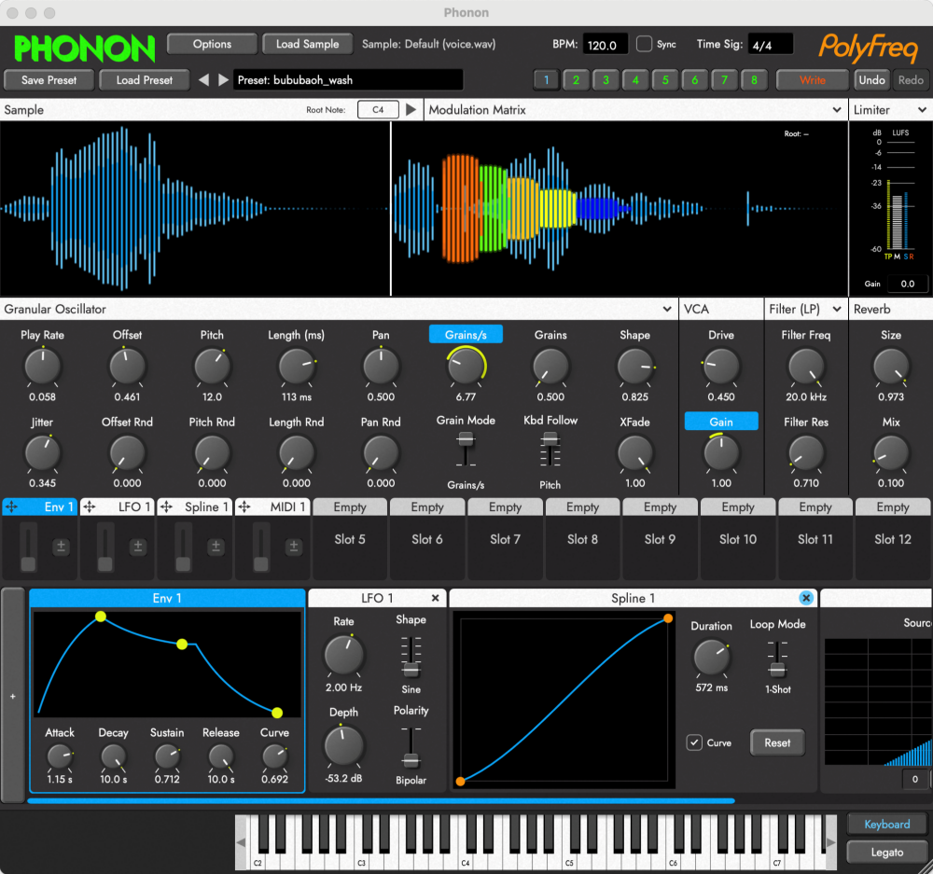This screenshot has width=933, height=874.
Task: Click the Env 1 modulation amount slider
Action: tap(28, 548)
